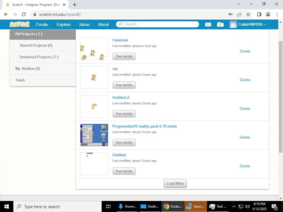Click the Windows taskbar search box
The width and height of the screenshot is (283, 212).
[58, 206]
